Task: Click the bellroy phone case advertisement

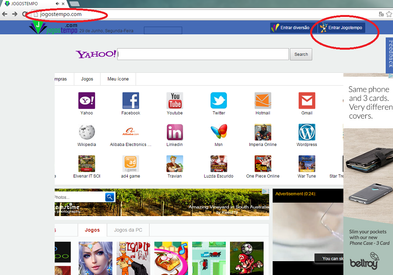Action: coord(368,174)
